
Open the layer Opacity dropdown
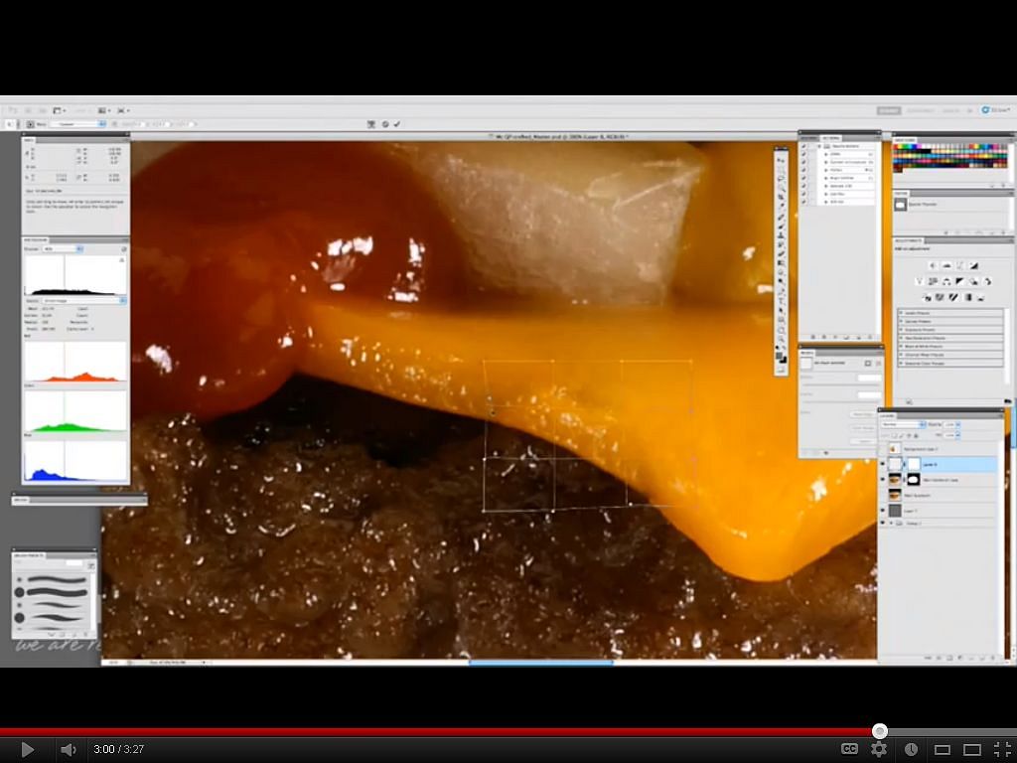point(958,424)
